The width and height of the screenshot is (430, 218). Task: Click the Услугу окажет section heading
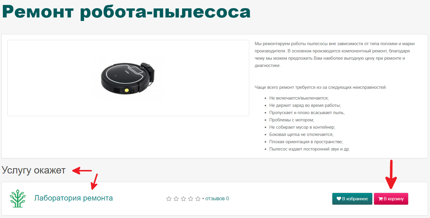(x=34, y=170)
